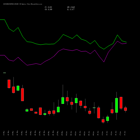Click the 29 May date label
The image size is (140, 140).
tap(62, 133)
